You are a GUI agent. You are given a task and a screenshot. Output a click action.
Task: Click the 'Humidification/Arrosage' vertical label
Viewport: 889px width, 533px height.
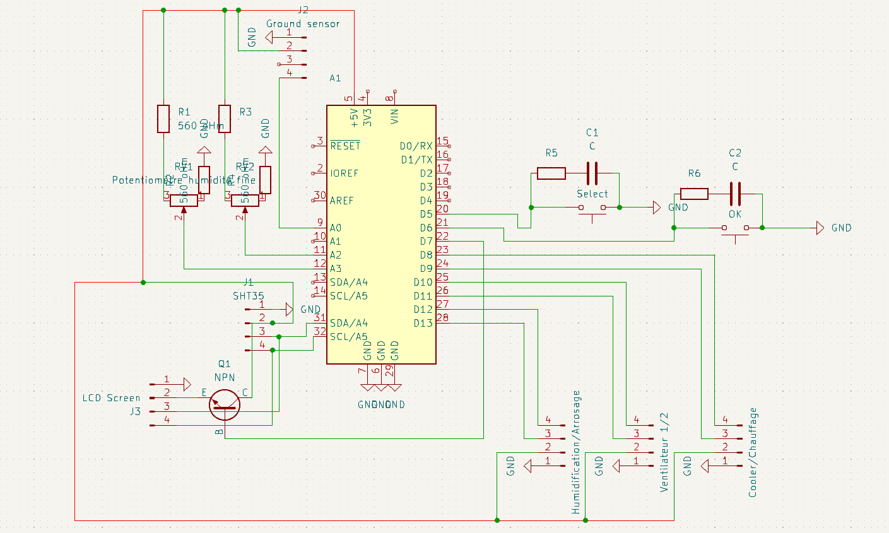coord(575,452)
